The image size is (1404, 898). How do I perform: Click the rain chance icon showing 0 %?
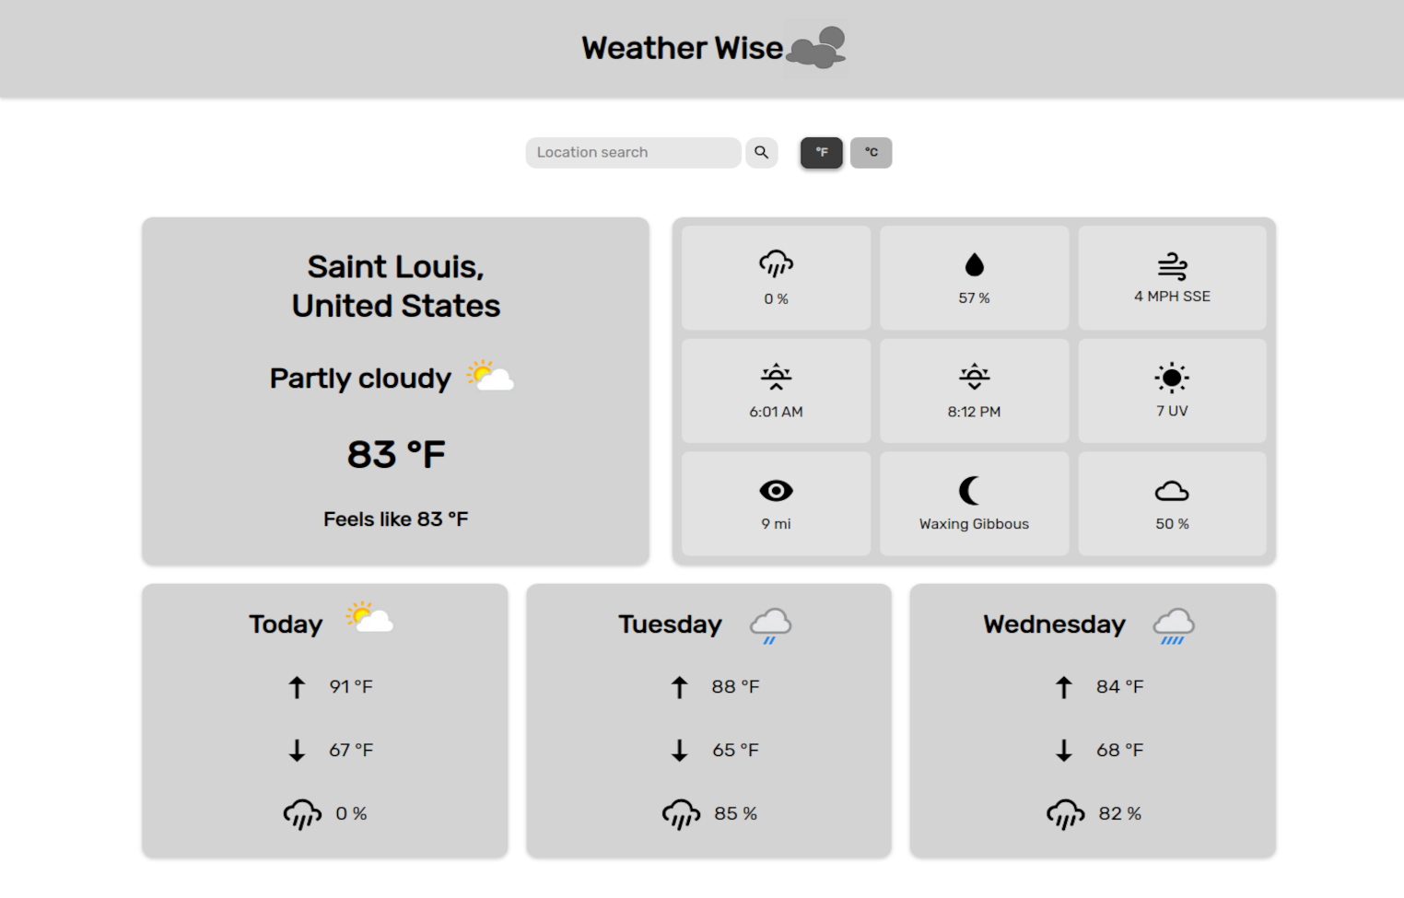[x=776, y=263]
